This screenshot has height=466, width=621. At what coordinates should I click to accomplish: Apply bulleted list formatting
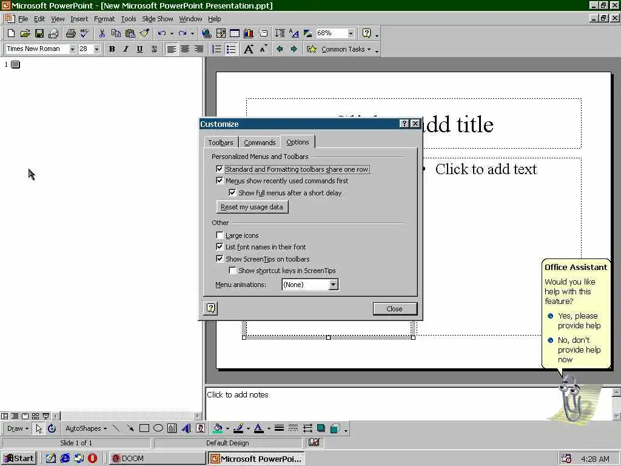pos(231,49)
